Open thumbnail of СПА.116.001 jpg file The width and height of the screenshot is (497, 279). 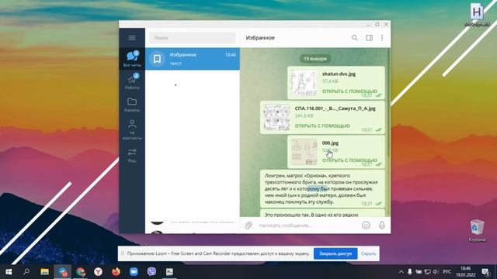point(276,117)
